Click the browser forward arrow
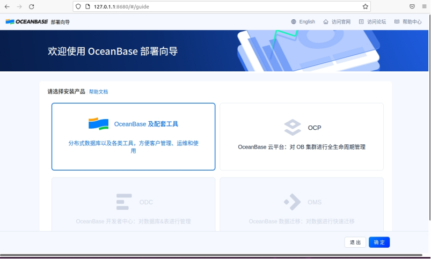 [19, 6]
